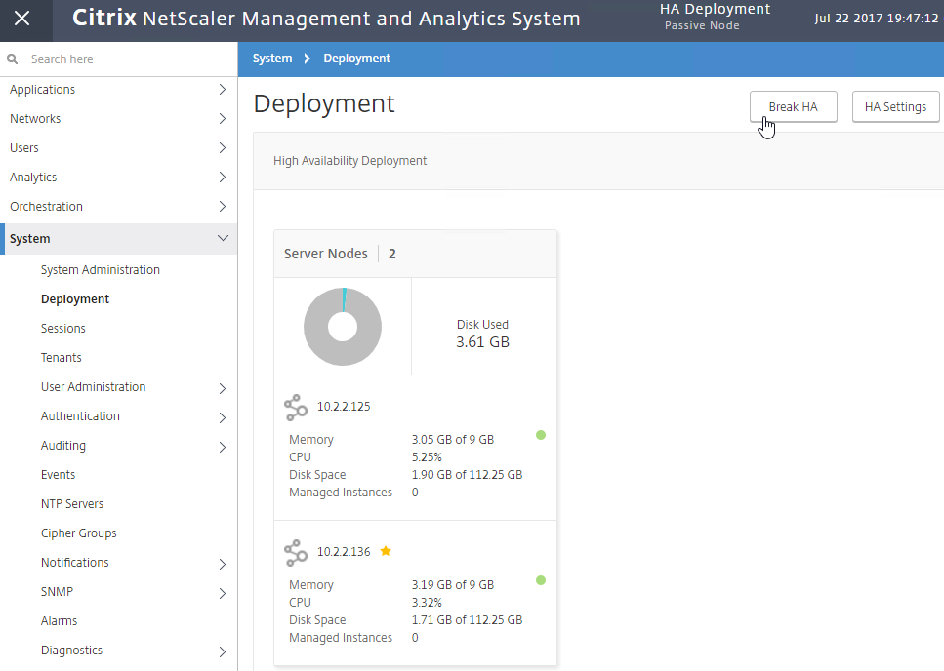Expand the Applications menu chevron

click(223, 90)
